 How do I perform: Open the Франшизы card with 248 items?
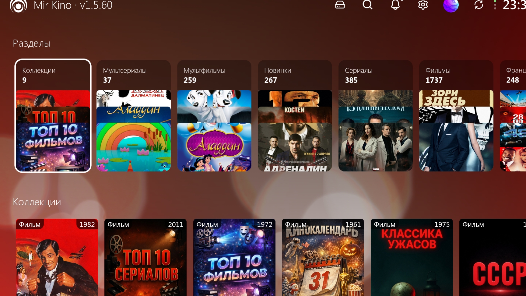click(x=513, y=116)
